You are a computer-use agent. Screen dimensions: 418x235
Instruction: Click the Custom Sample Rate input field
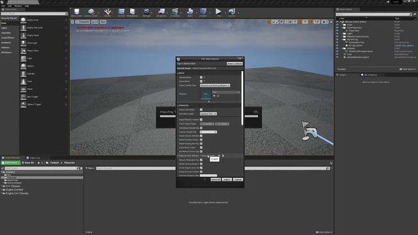tap(208, 132)
